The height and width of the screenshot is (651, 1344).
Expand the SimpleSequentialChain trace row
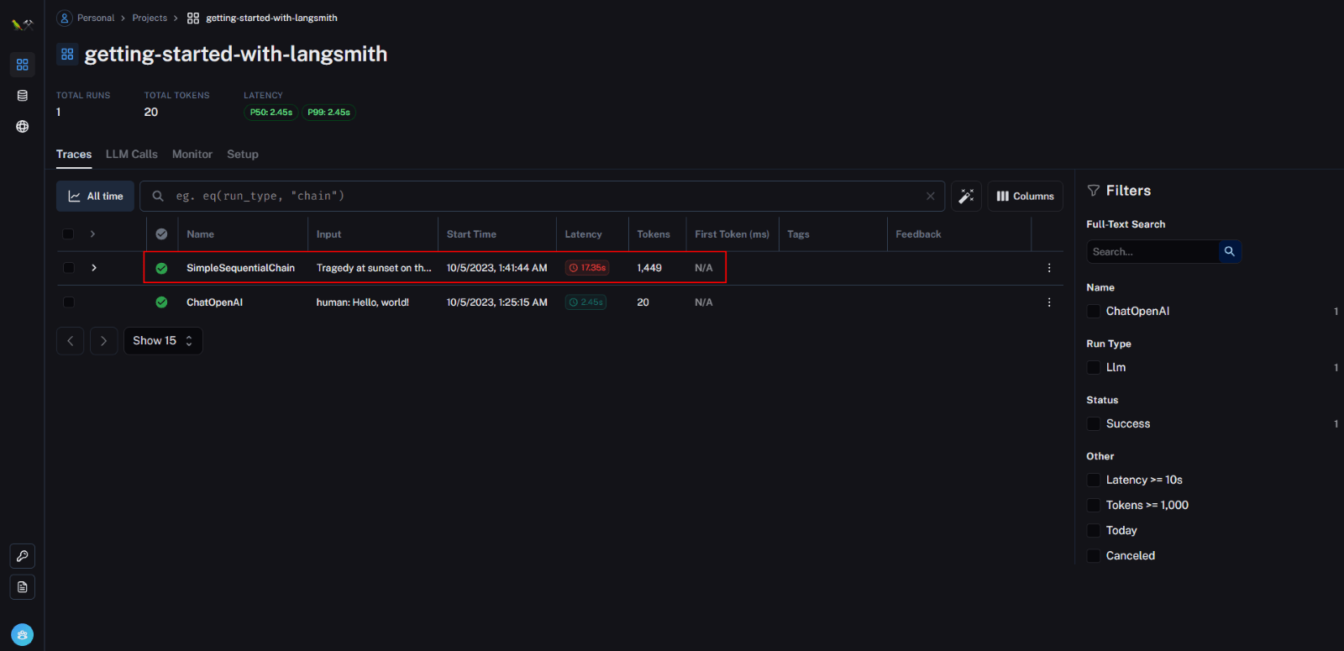94,268
